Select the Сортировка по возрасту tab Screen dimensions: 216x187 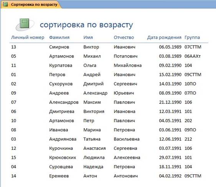pos(31,4)
